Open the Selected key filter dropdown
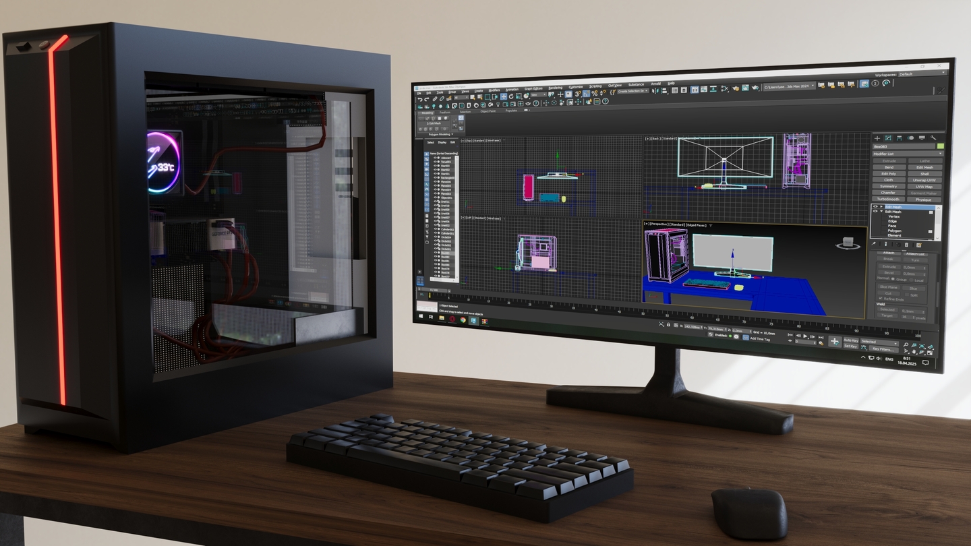971x546 pixels. [x=880, y=342]
